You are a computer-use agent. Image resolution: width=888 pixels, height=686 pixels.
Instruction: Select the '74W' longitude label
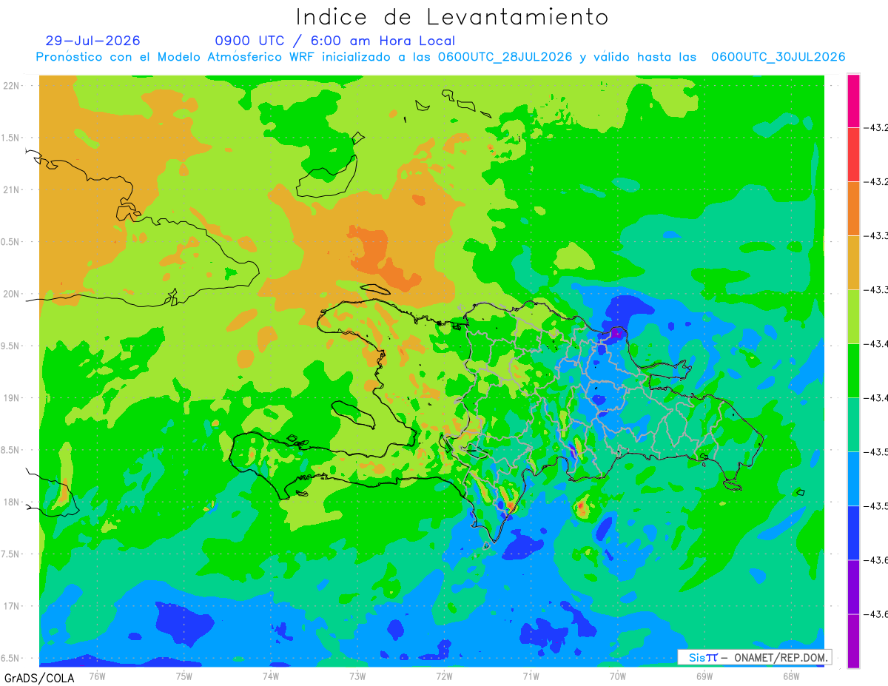[271, 676]
